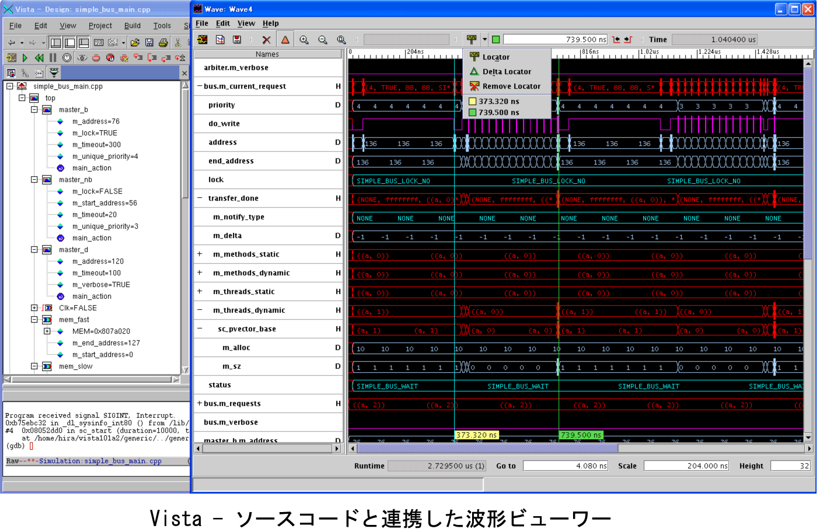The image size is (817, 529).
Task: Click the run simulation play icon
Action: click(25, 58)
